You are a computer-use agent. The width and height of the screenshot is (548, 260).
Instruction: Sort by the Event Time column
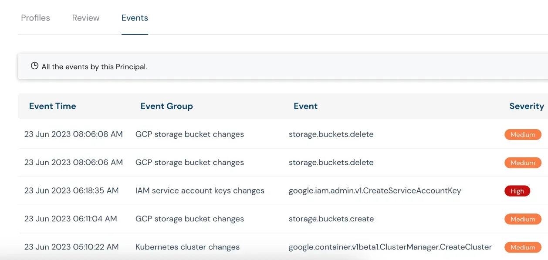coord(52,106)
